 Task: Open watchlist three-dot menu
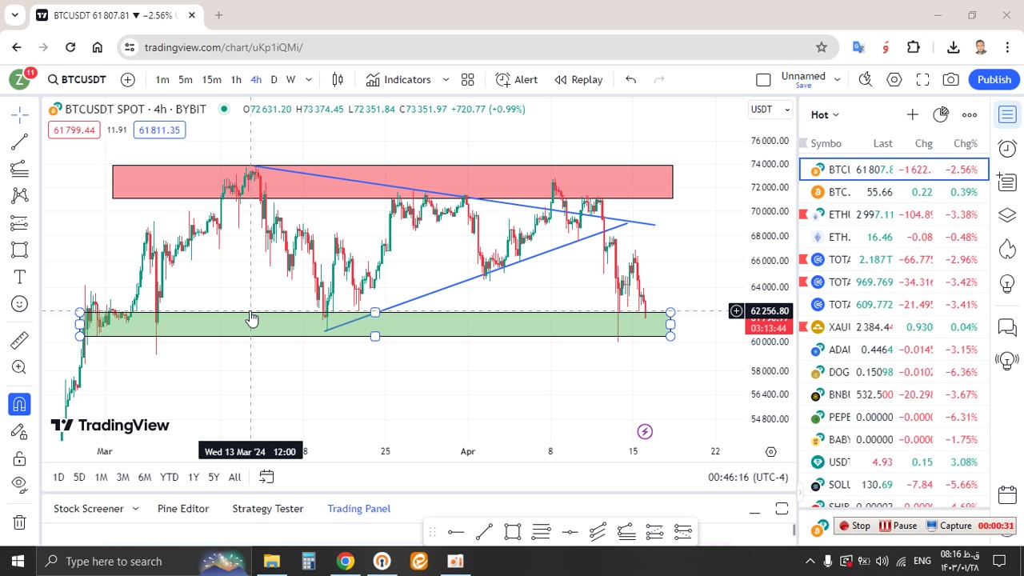970,114
